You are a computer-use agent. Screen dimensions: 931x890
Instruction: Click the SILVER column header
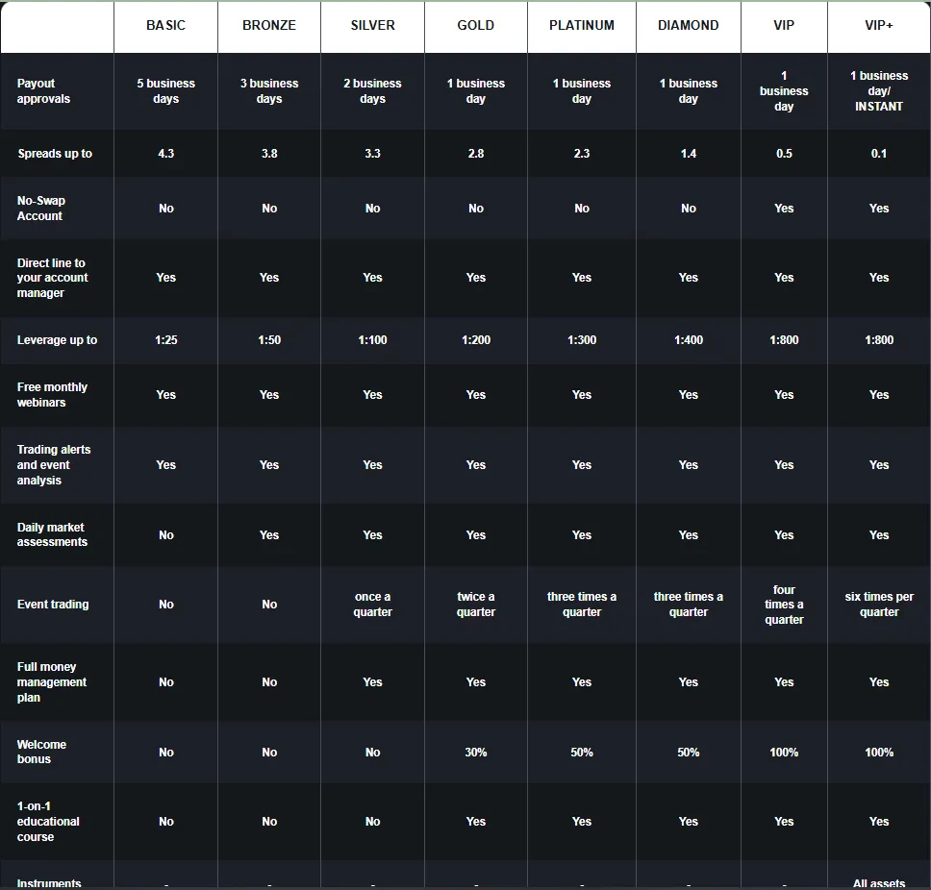(x=372, y=25)
